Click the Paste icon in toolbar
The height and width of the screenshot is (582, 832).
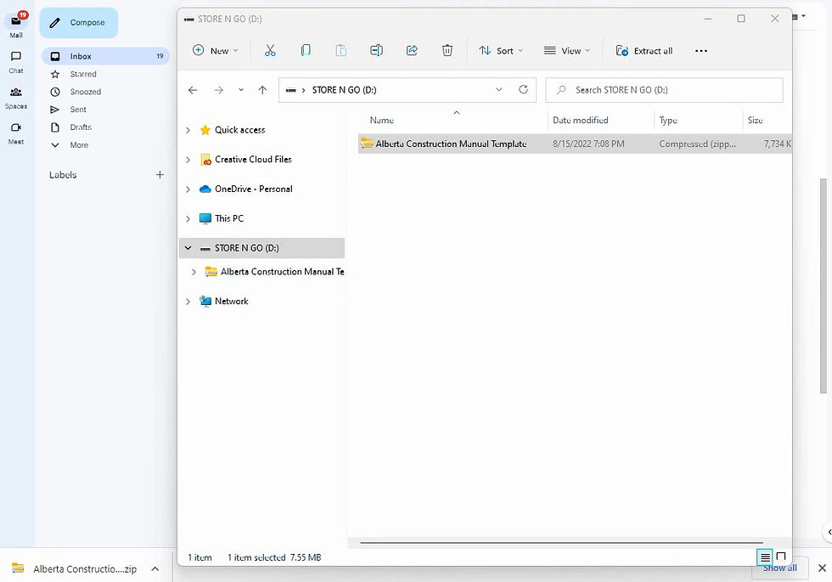(x=341, y=50)
